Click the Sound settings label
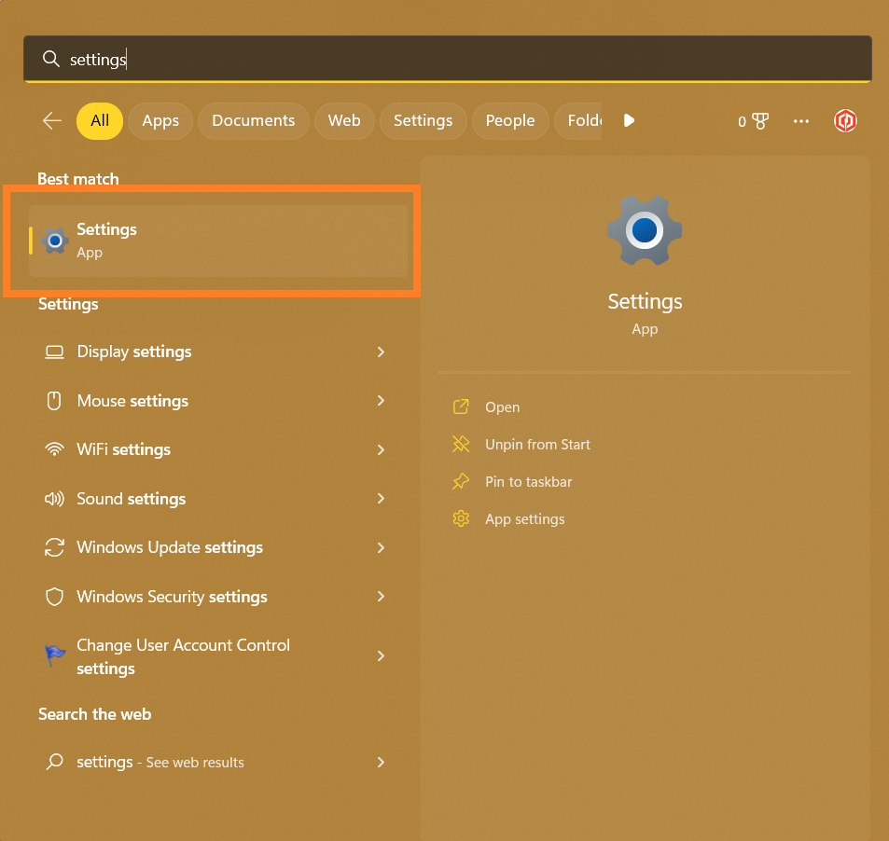The width and height of the screenshot is (889, 841). pos(132,499)
